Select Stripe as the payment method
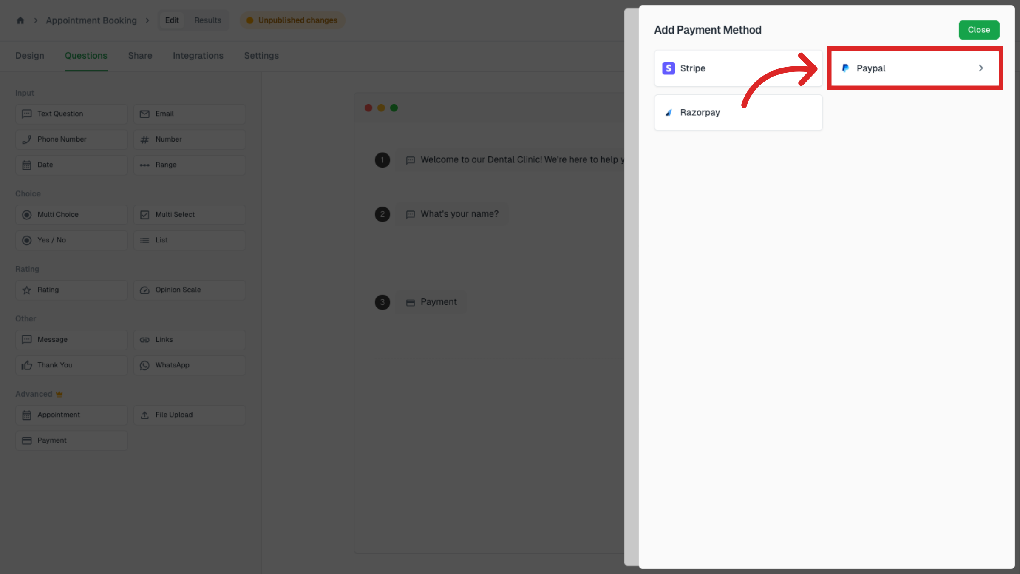 [x=738, y=68]
